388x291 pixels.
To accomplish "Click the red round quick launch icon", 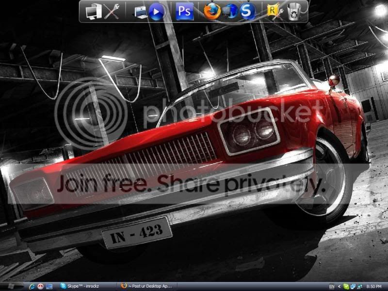I will click(40, 287).
